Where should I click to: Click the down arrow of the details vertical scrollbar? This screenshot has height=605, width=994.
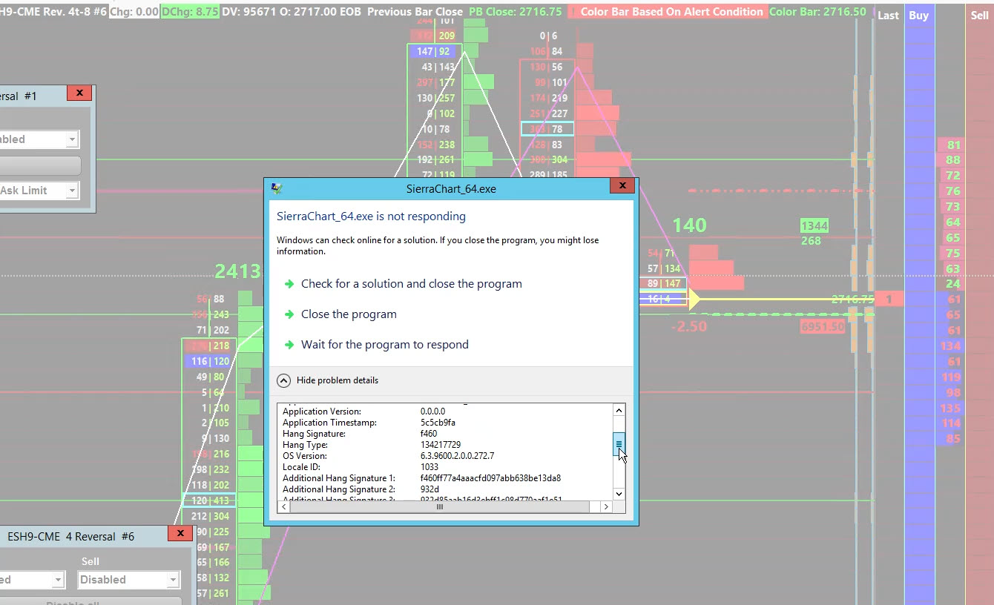619,494
